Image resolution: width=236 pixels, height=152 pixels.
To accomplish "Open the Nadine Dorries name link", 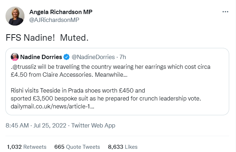I will coord(41,57).
